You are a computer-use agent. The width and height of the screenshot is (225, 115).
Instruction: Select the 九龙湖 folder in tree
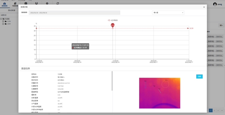click(x=6, y=19)
